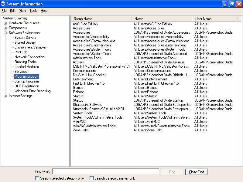Click the Find button

pos(172,172)
